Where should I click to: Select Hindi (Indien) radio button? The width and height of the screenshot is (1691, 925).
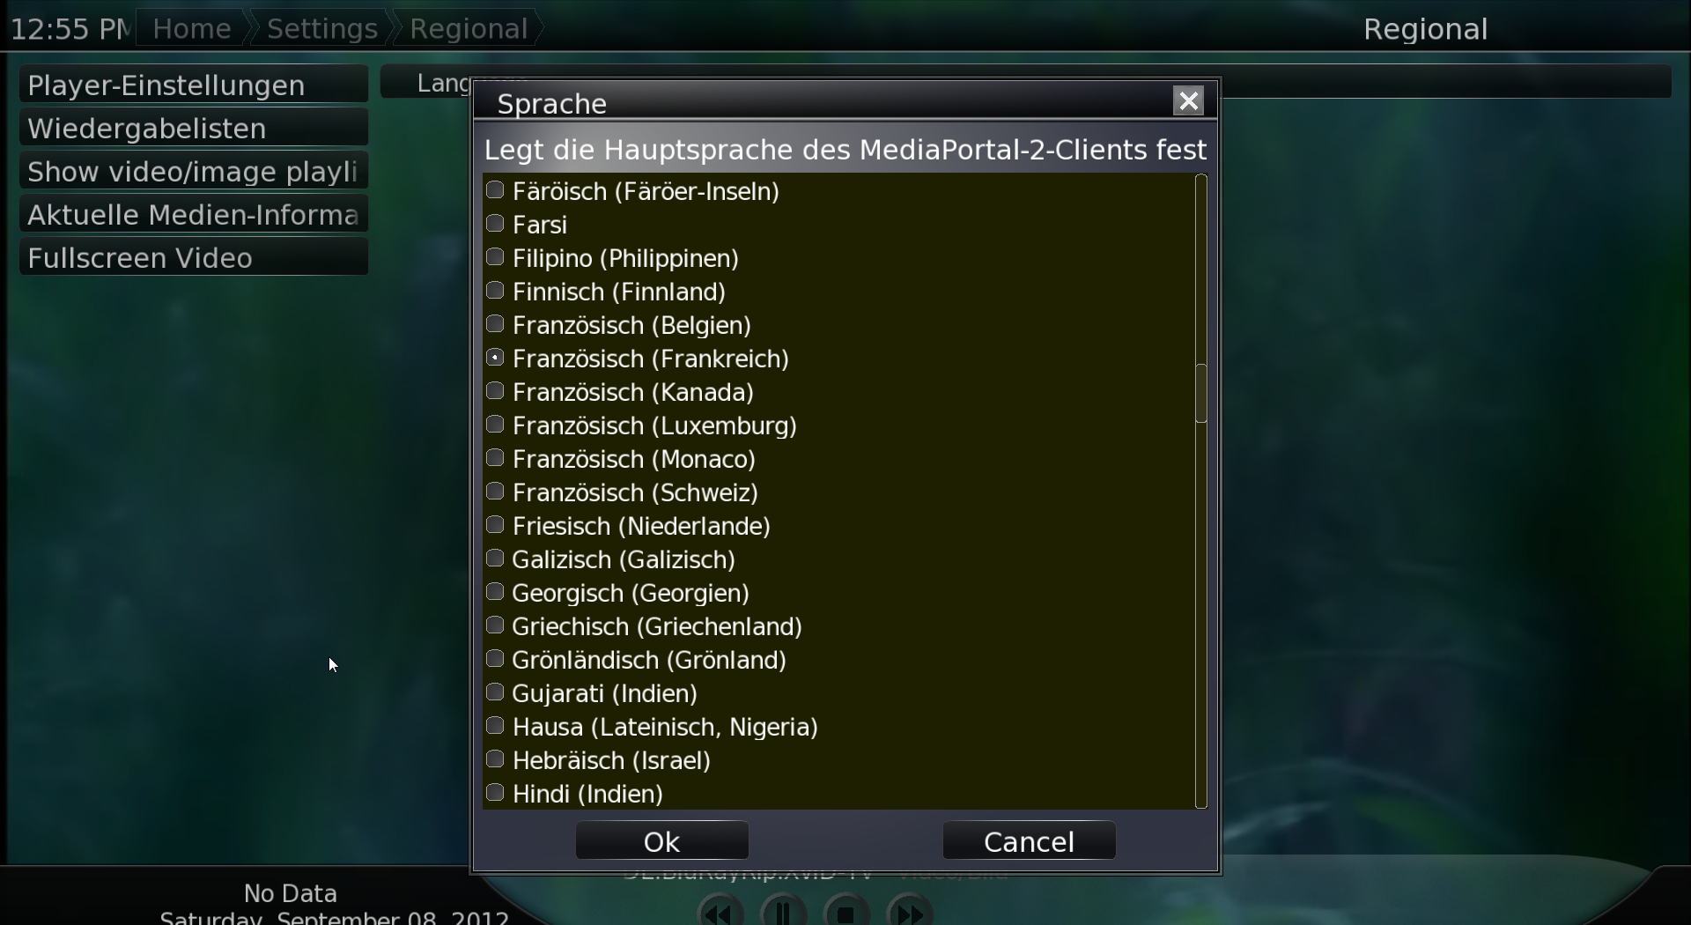495,793
